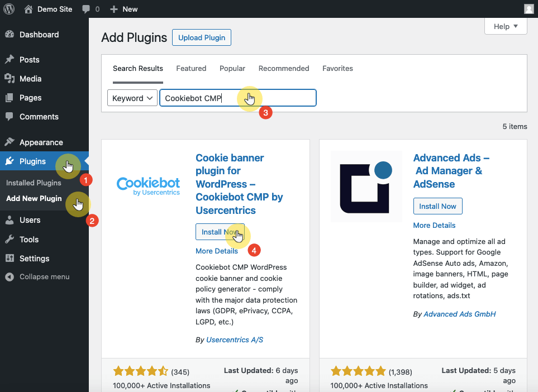This screenshot has height=392, width=538.
Task: Click the Advanced Ads plugin logo
Action: [366, 187]
